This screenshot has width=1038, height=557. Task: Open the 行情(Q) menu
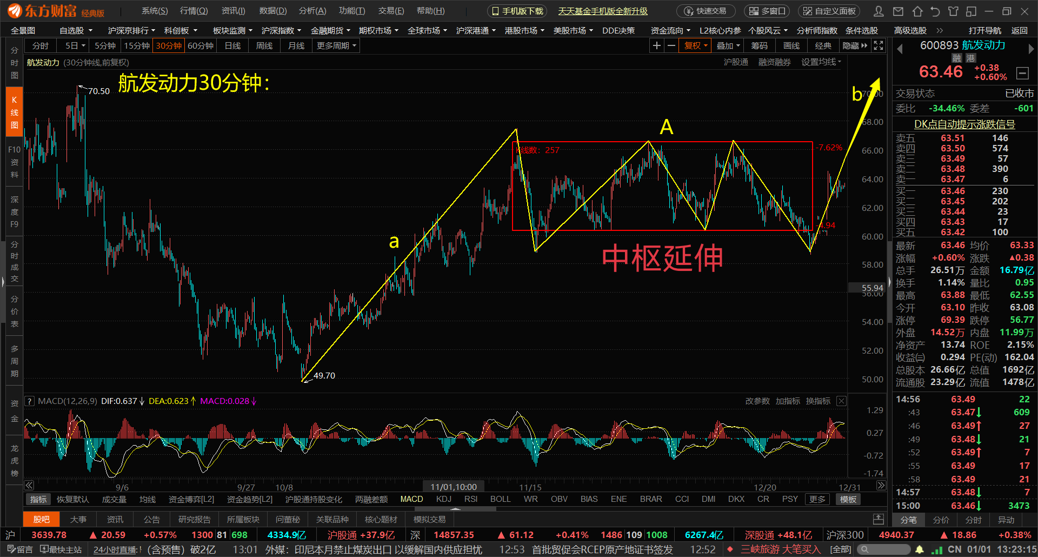point(194,11)
